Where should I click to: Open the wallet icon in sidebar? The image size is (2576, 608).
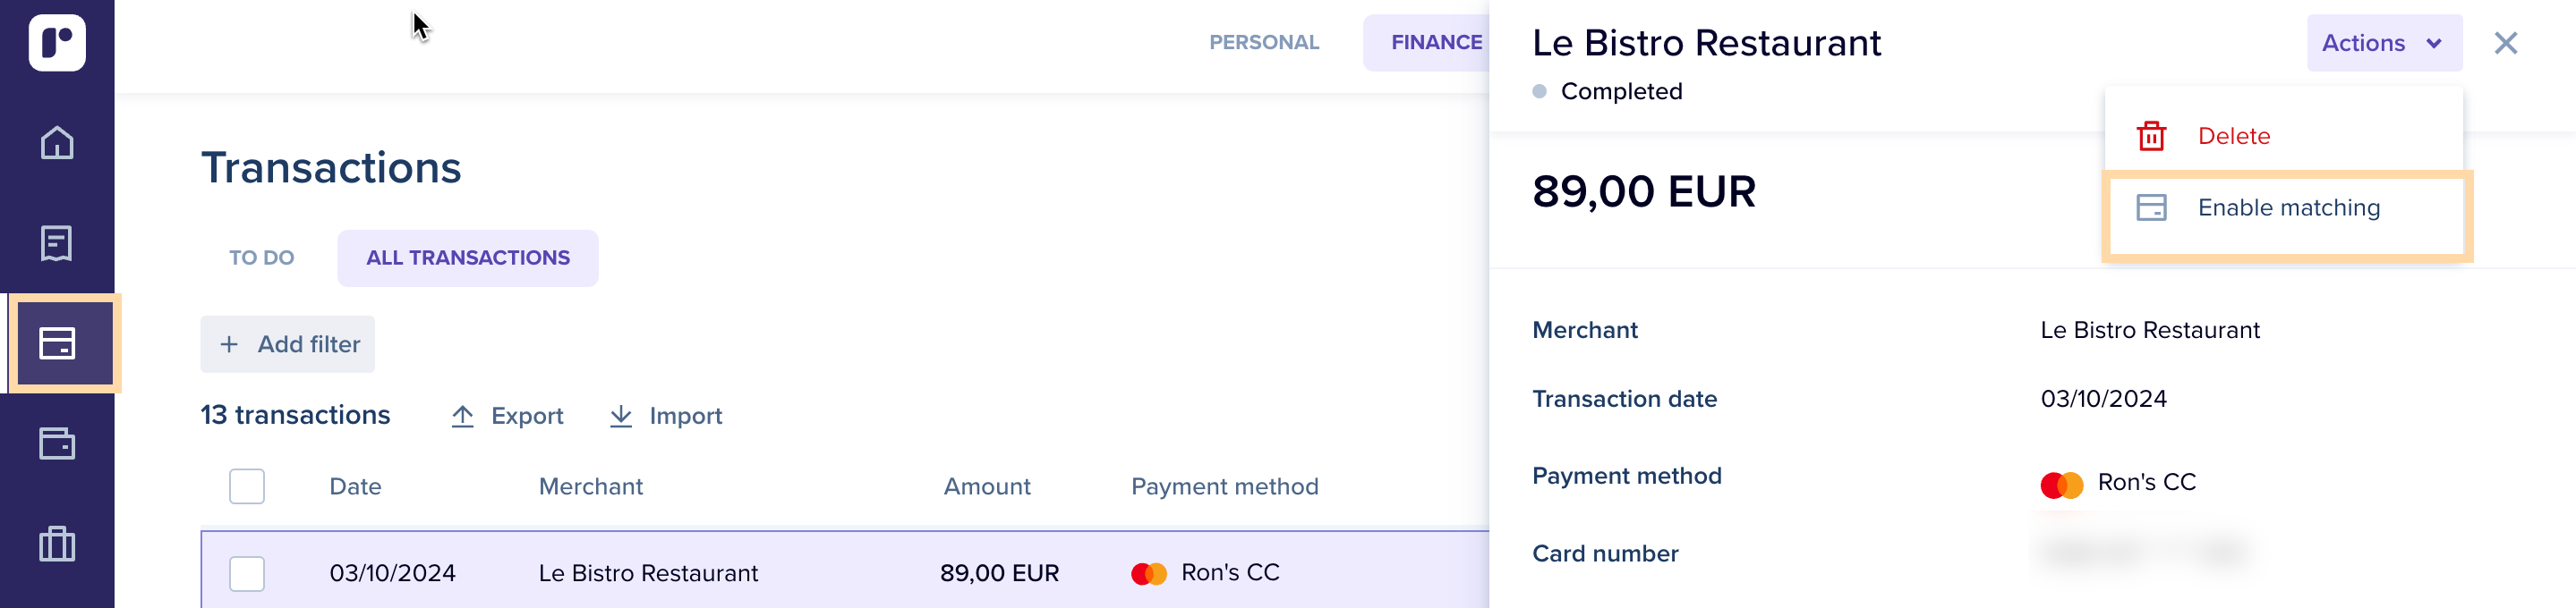pyautogui.click(x=57, y=443)
